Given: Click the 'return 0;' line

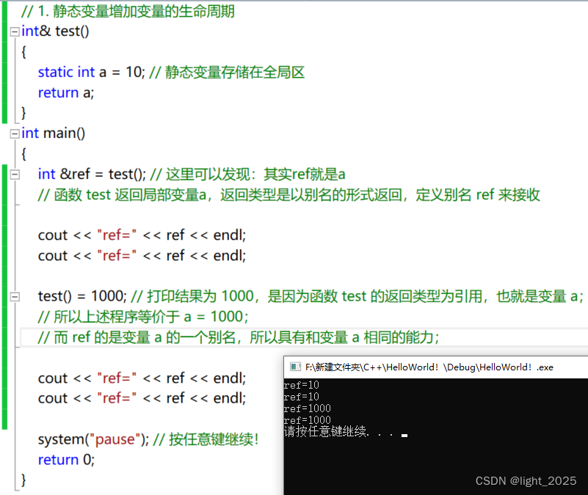Looking at the screenshot, I should coord(66,460).
